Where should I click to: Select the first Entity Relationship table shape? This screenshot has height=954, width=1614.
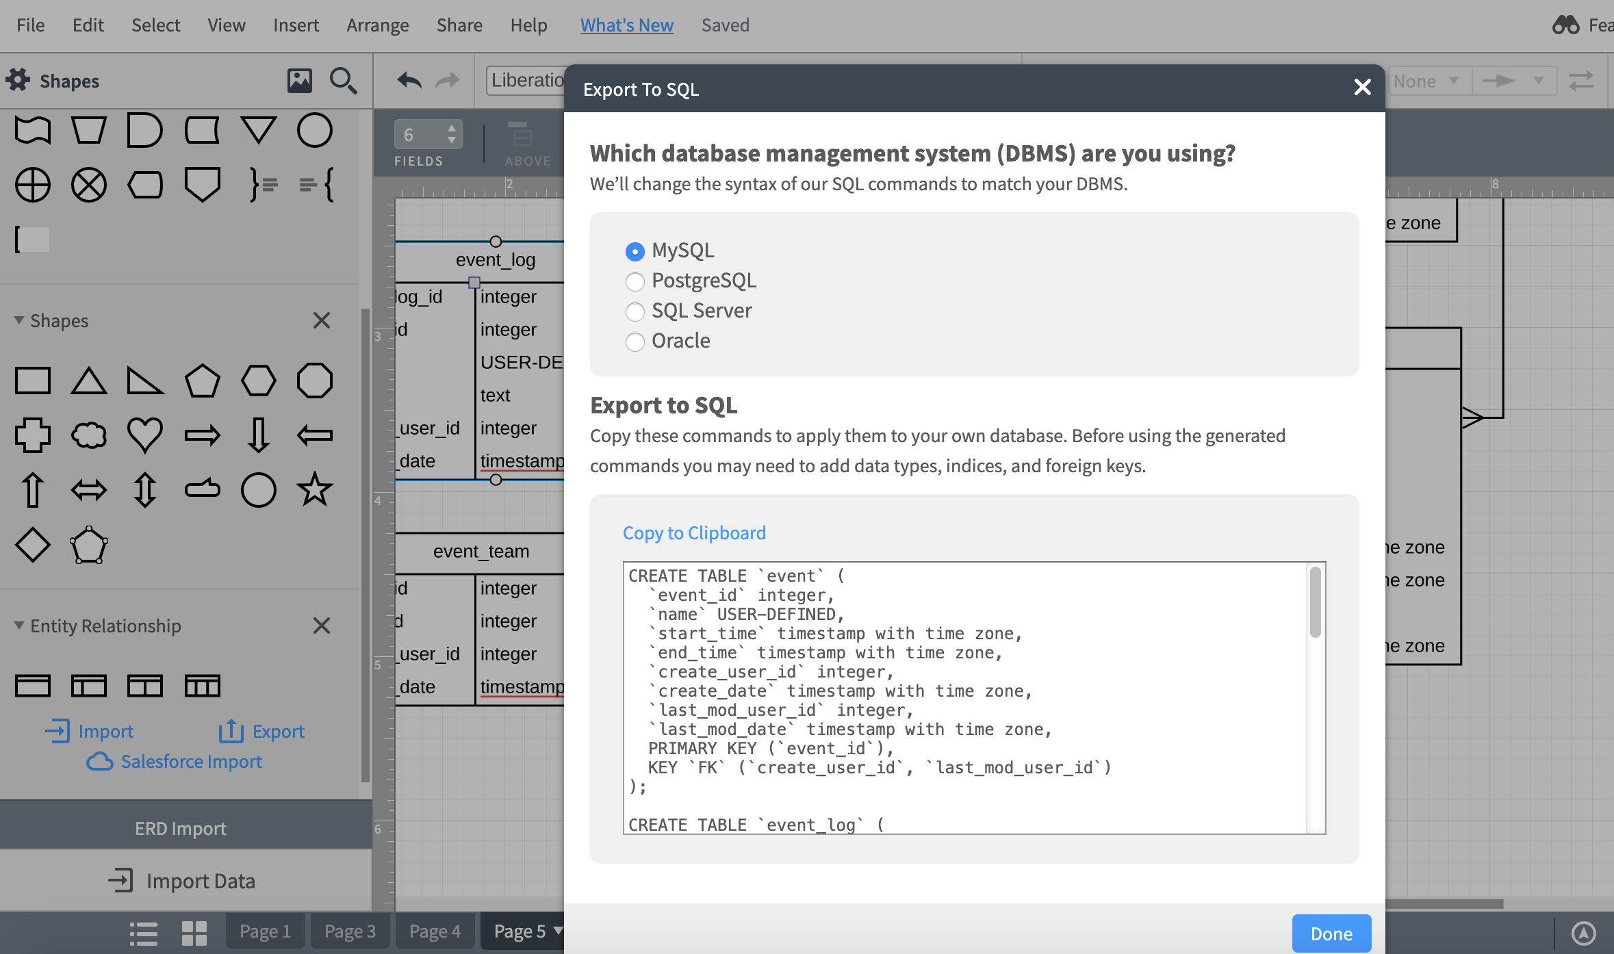click(32, 685)
